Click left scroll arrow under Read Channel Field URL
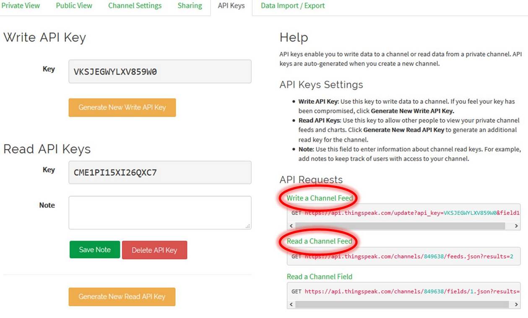Screen dimensions: 528x318 pos(291,304)
